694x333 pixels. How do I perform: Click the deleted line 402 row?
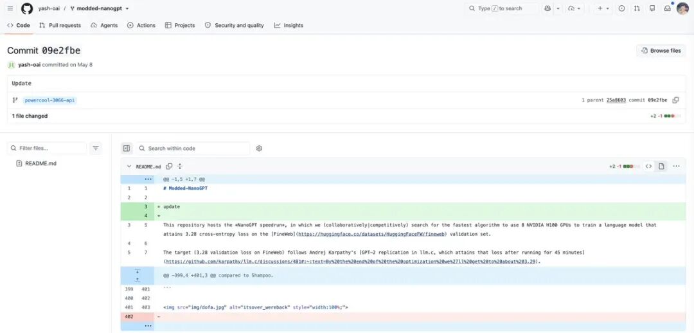tap(403, 317)
